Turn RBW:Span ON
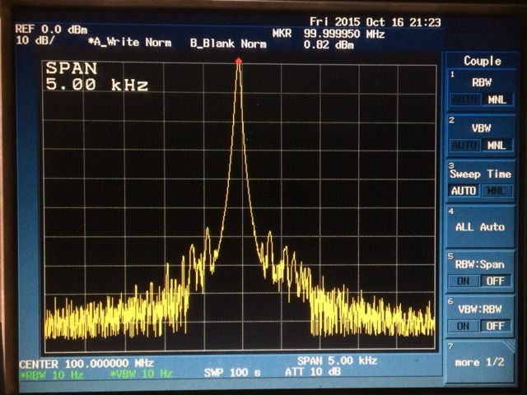527x395 pixels. pos(463,281)
